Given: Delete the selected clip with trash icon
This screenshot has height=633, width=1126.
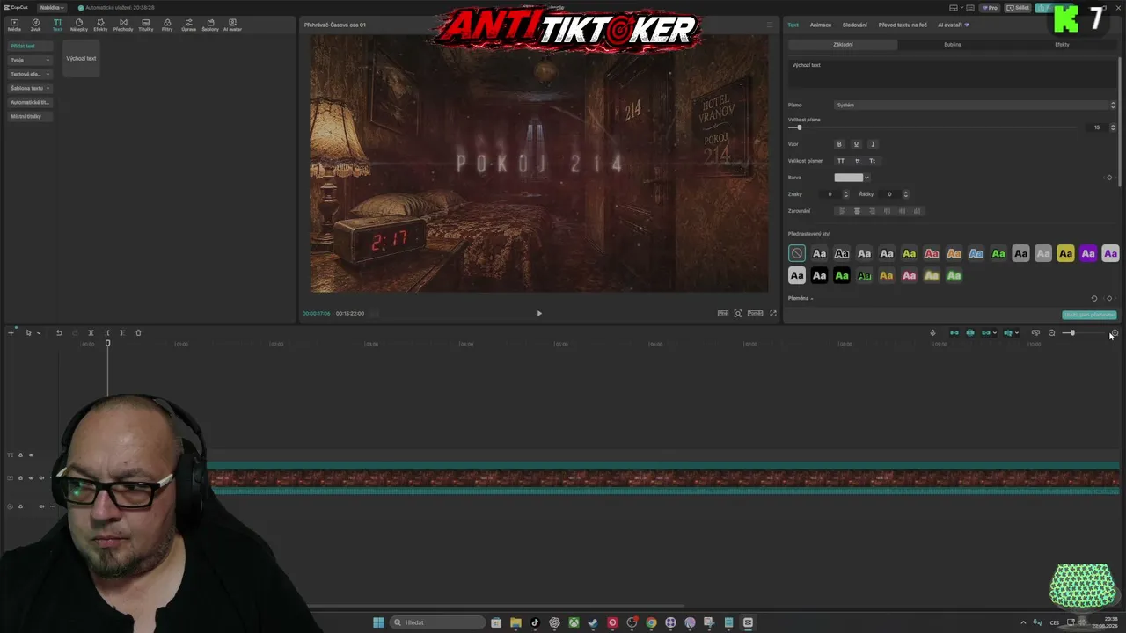Looking at the screenshot, I should [138, 333].
